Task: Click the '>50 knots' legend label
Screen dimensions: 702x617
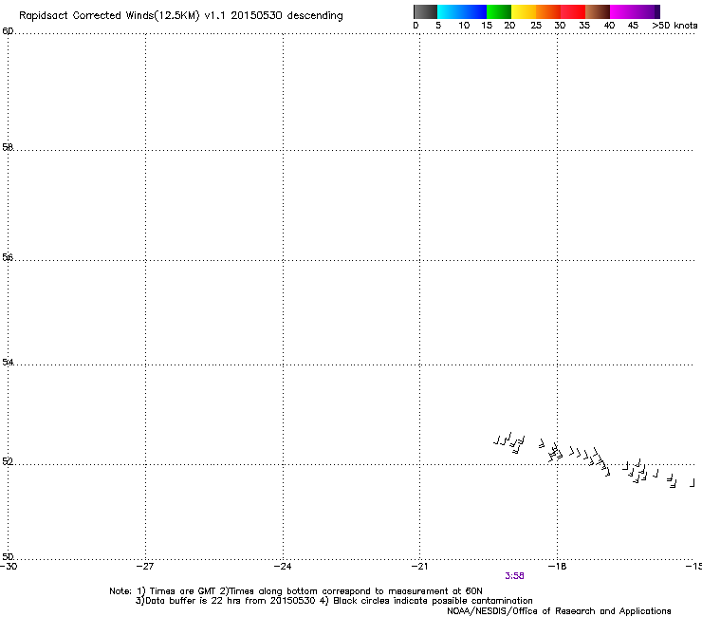Action: [x=674, y=26]
